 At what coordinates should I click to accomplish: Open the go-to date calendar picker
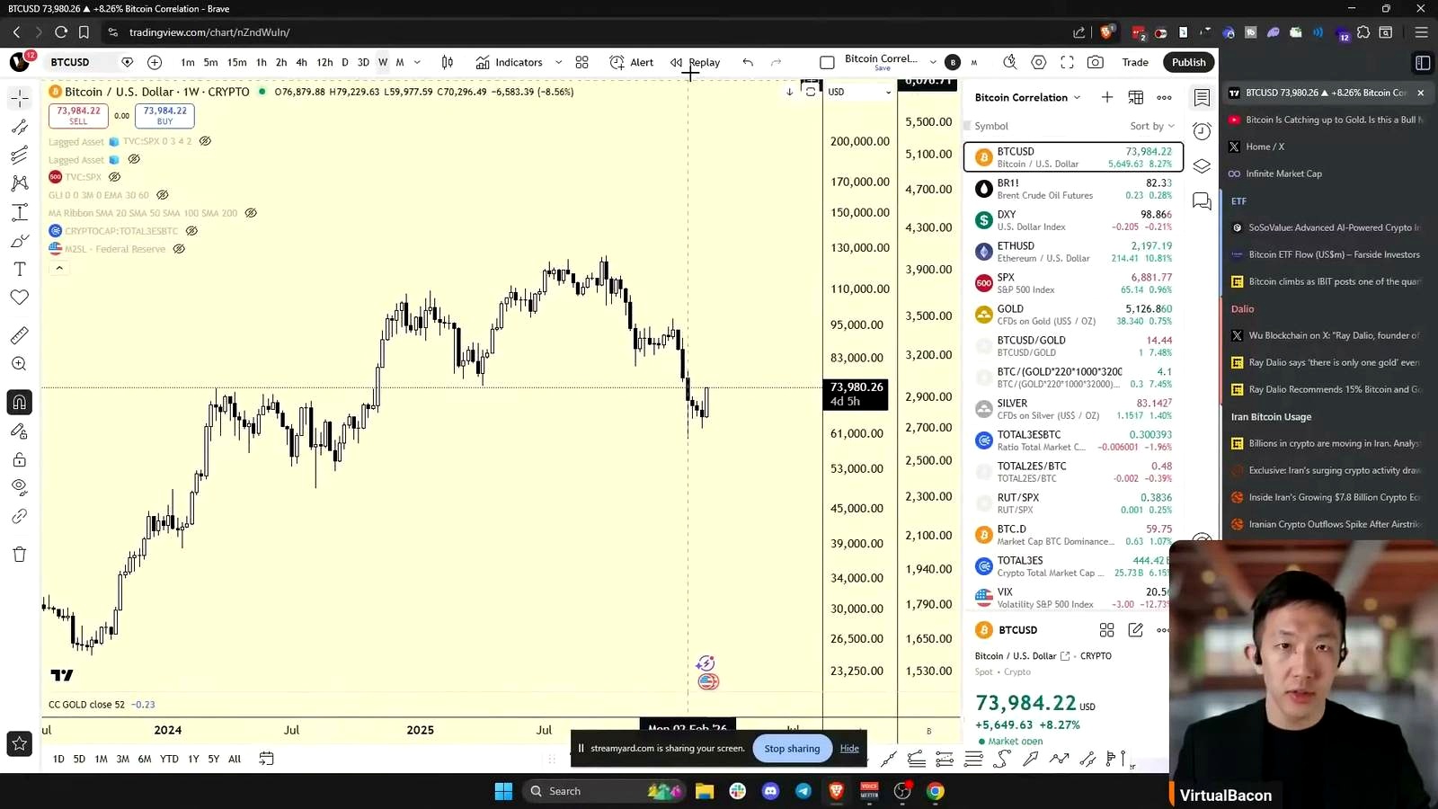tap(266, 759)
